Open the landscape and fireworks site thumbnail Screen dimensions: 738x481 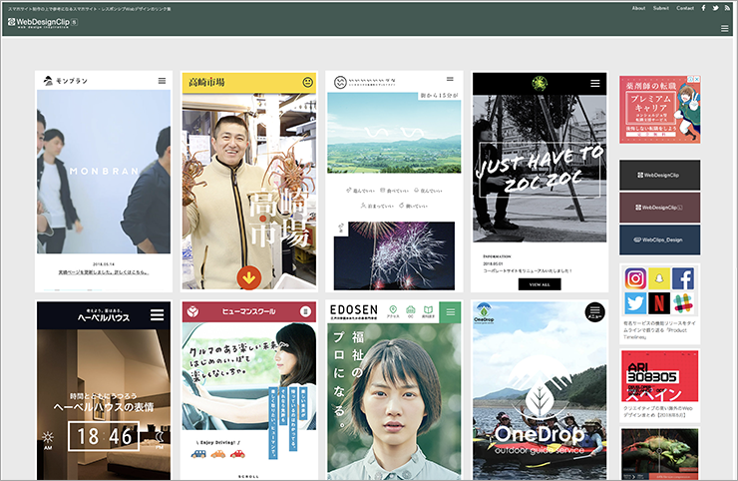pyautogui.click(x=394, y=182)
